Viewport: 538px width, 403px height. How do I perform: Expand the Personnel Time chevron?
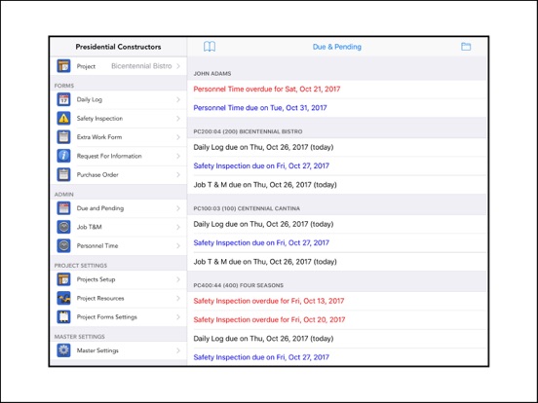point(178,245)
